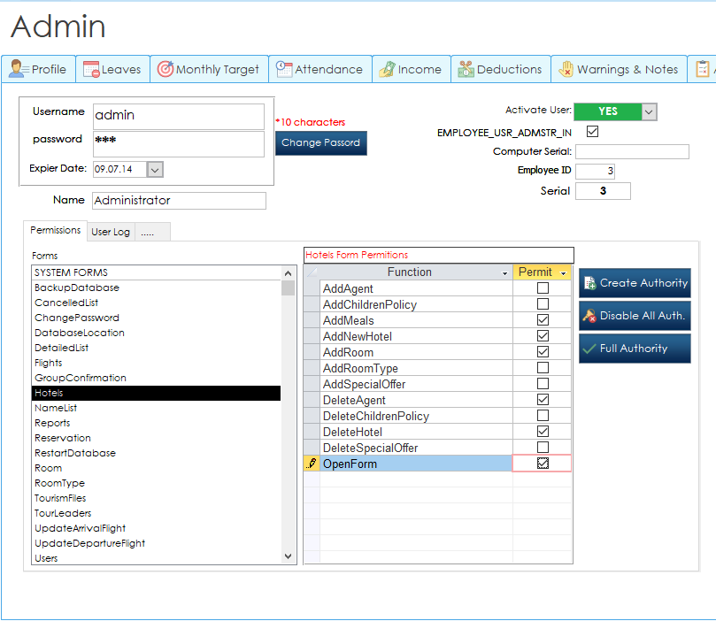The image size is (716, 621).
Task: Check DeleteChildrenPolicy permit checkbox
Action: (543, 416)
